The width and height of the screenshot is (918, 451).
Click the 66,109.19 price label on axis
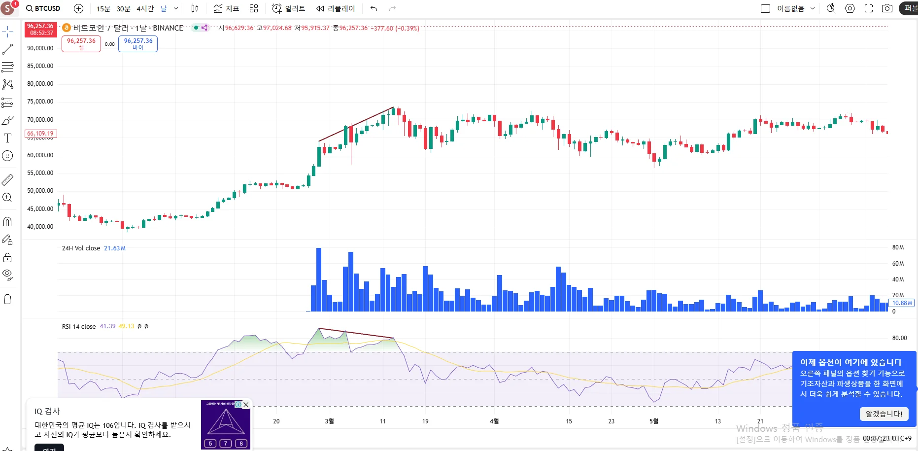point(41,134)
